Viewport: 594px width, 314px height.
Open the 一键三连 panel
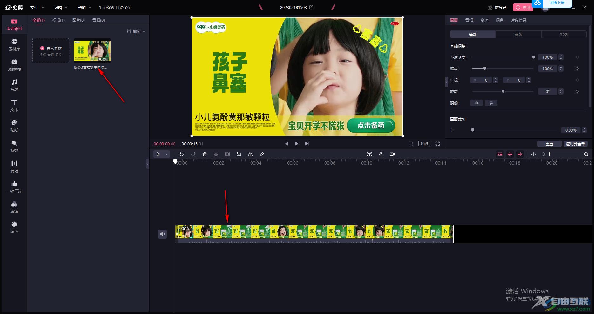point(14,187)
